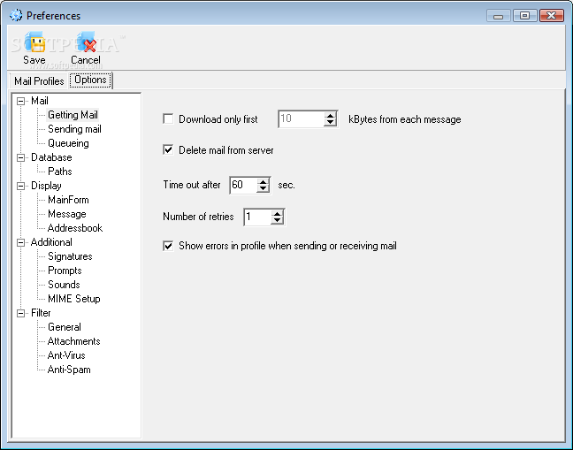The width and height of the screenshot is (573, 450).
Task: Select the Filter category label
Action: pos(41,313)
